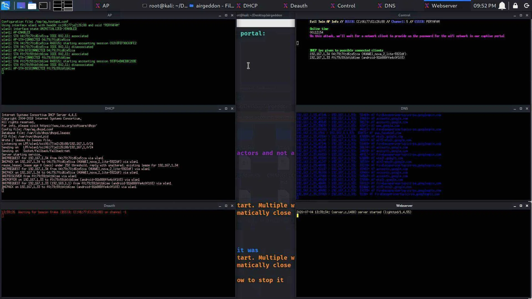
Task: Maximize the DNS window
Action: [521, 109]
